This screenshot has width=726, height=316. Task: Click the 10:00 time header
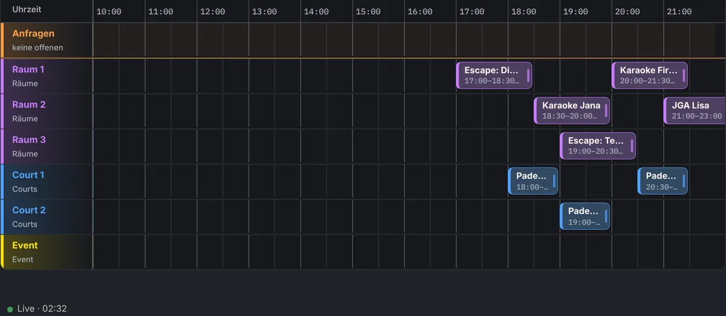click(x=109, y=11)
